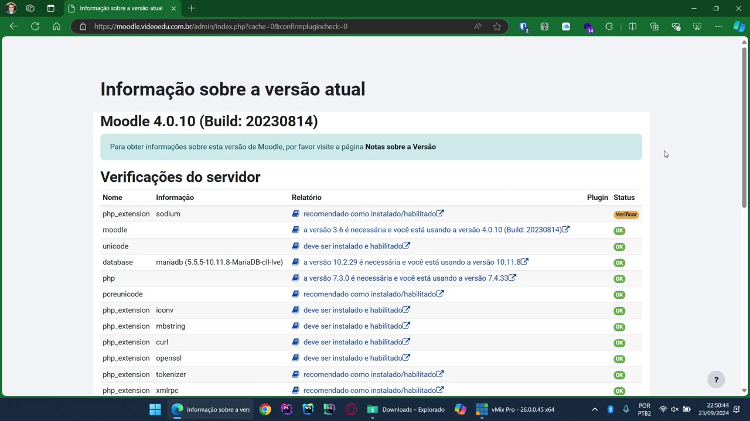Add this page to favorites star icon

tap(497, 26)
